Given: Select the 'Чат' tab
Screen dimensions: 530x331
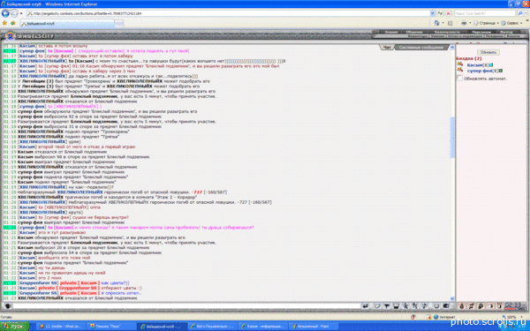Looking at the screenshot, I should pos(387,48).
